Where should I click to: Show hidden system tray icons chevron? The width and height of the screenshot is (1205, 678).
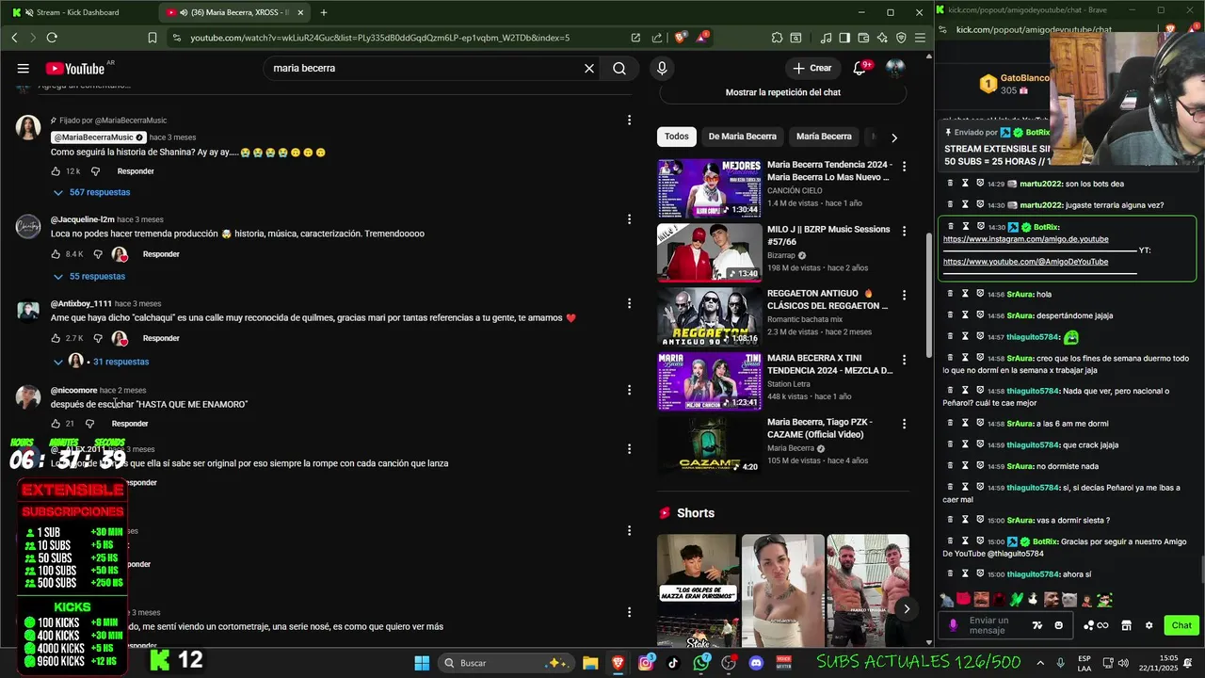click(x=1040, y=663)
